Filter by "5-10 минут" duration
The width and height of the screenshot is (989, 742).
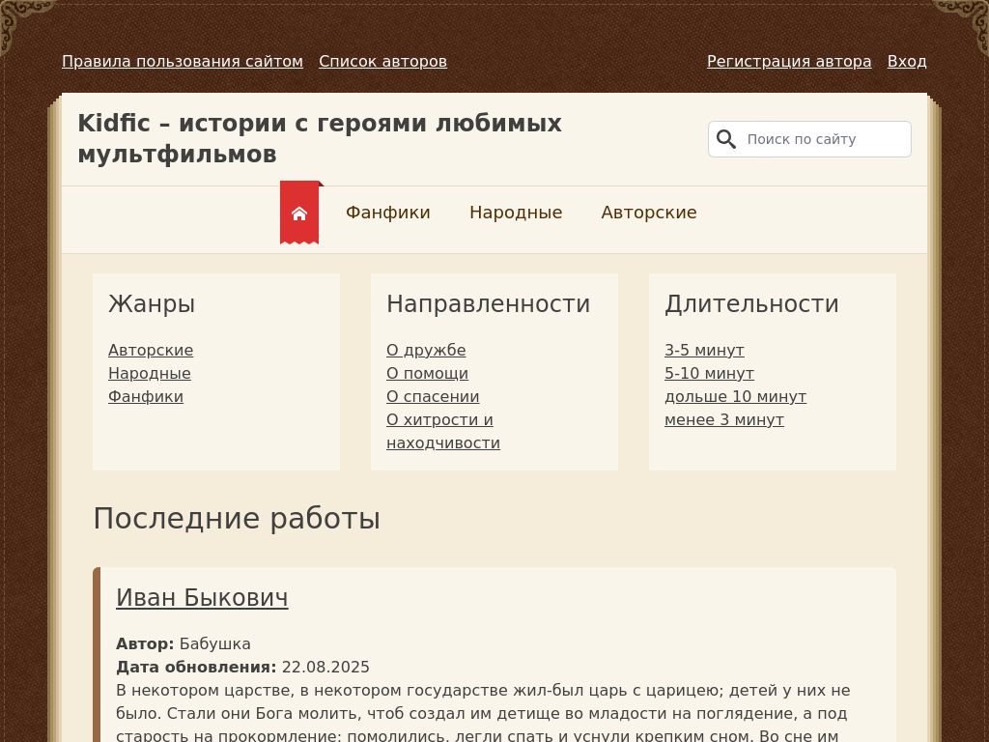point(710,374)
